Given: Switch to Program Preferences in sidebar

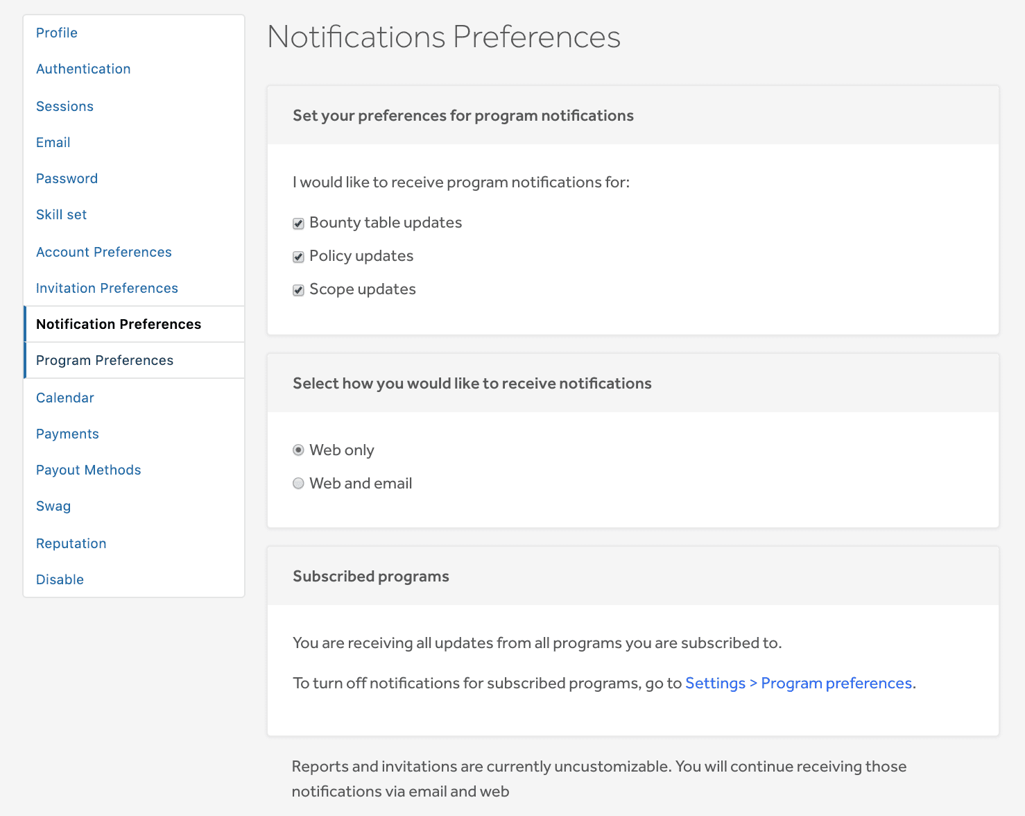Looking at the screenshot, I should (x=105, y=360).
